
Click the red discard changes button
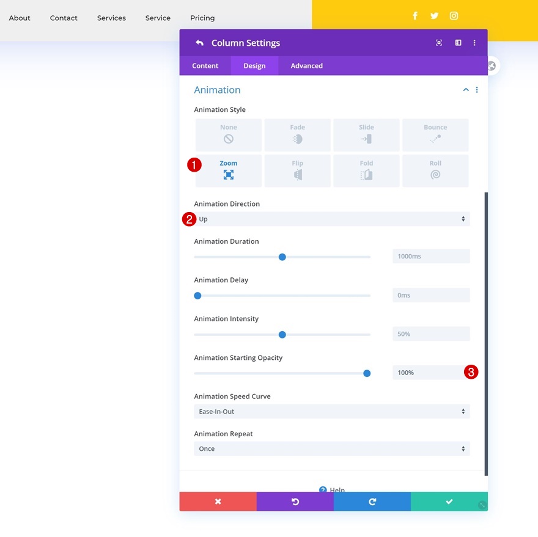point(218,502)
